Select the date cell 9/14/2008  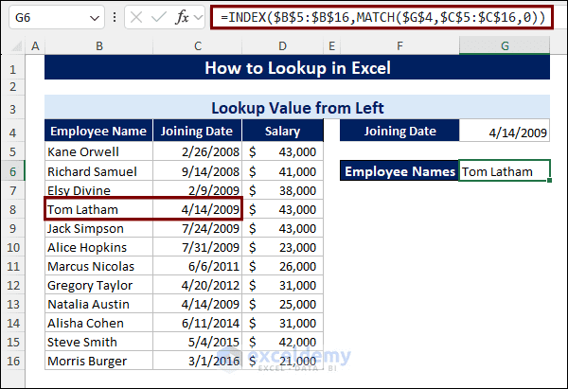tap(198, 171)
